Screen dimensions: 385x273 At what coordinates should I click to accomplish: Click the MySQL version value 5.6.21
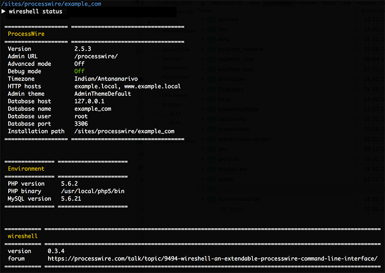pyautogui.click(x=71, y=198)
